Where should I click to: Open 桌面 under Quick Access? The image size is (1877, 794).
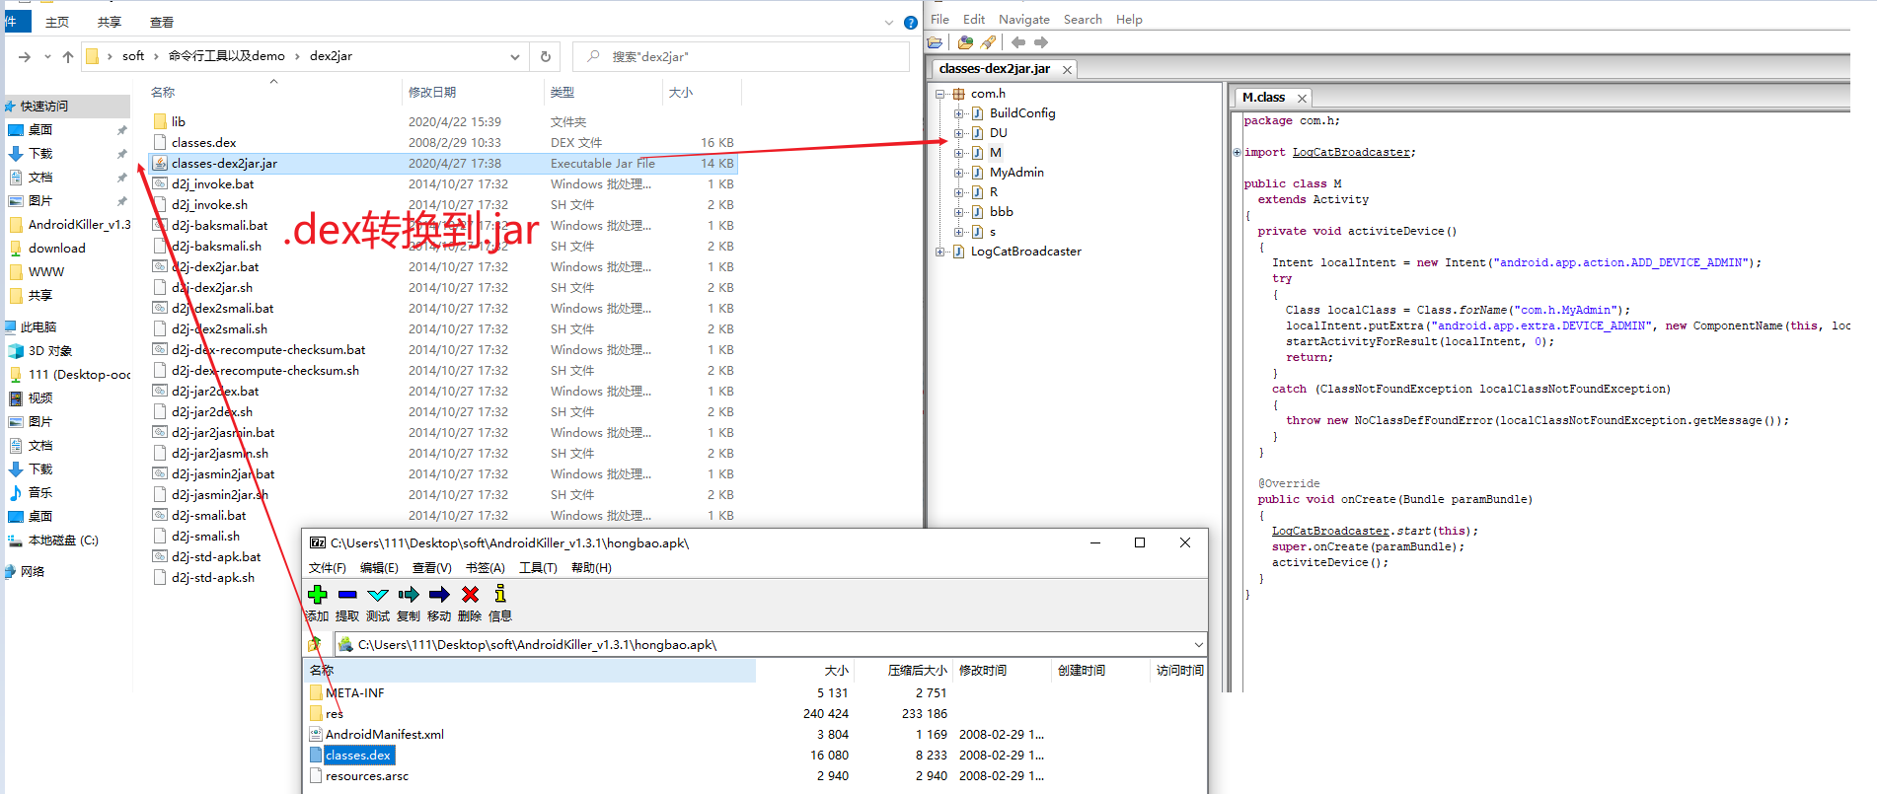tap(40, 129)
